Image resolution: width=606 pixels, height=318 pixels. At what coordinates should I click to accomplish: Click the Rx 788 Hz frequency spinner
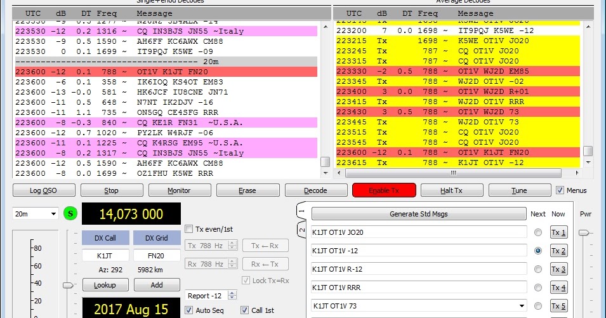(x=211, y=264)
